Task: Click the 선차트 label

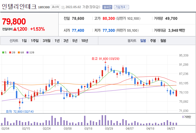Action: [x=14, y=41]
